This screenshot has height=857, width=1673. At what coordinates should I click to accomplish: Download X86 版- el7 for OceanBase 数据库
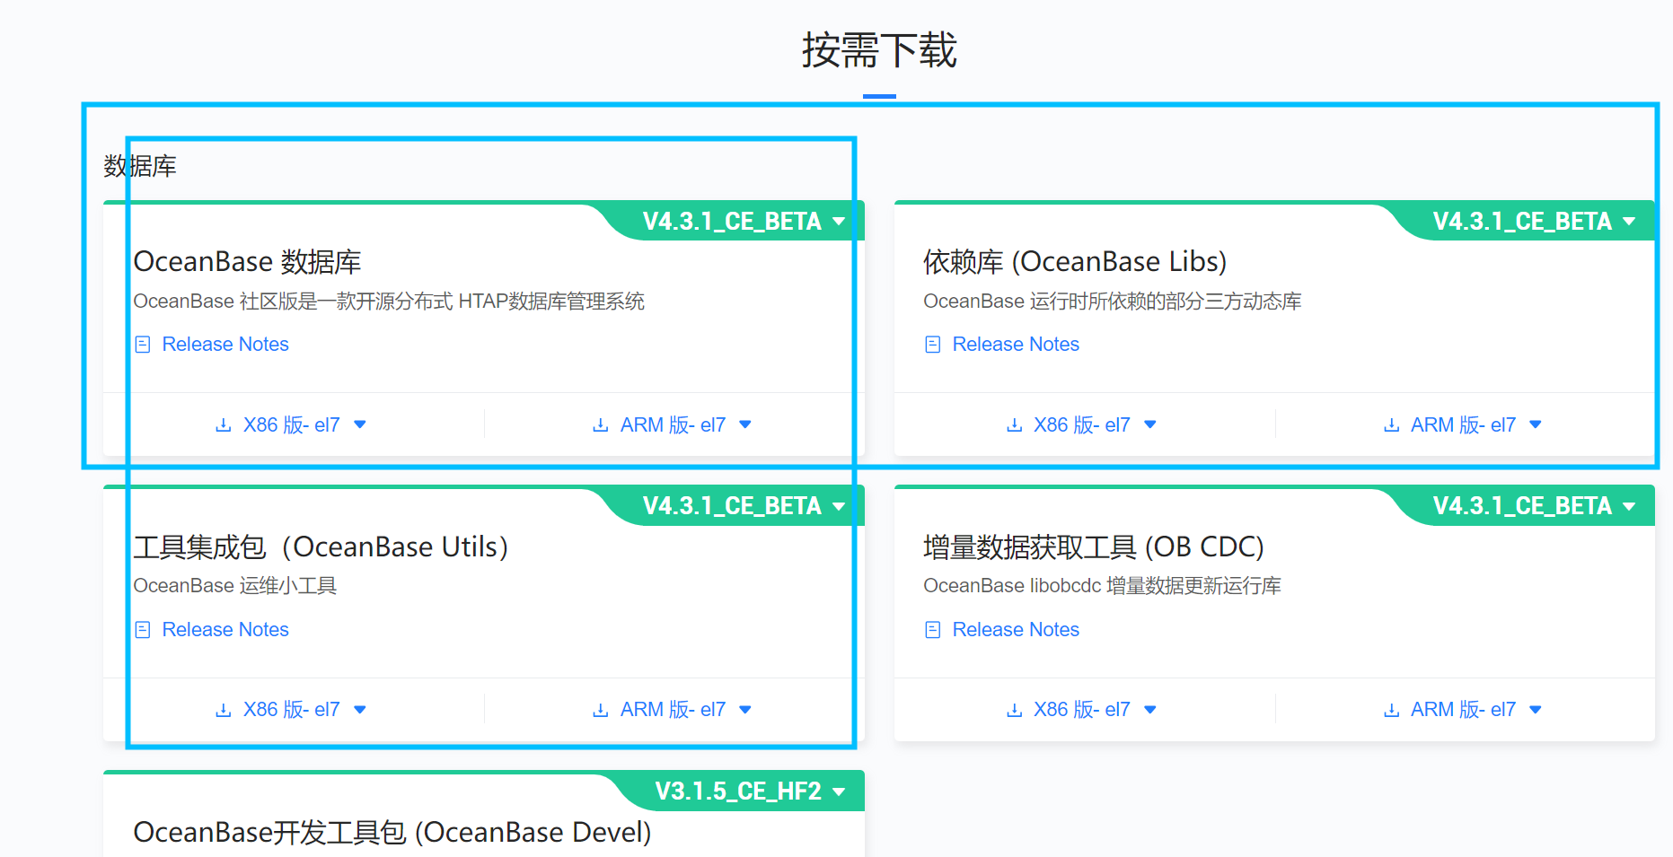(x=291, y=425)
